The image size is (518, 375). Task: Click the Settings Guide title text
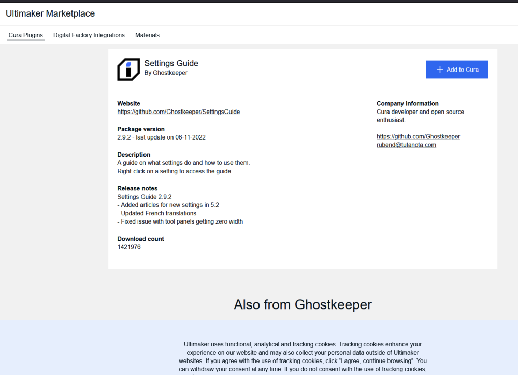click(171, 63)
